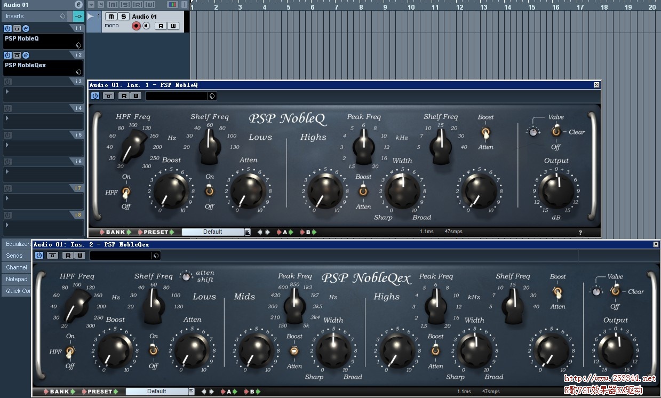Open Default preset list in PSP NobleQ
Image resolution: width=661 pixels, height=398 pixels.
(248, 232)
